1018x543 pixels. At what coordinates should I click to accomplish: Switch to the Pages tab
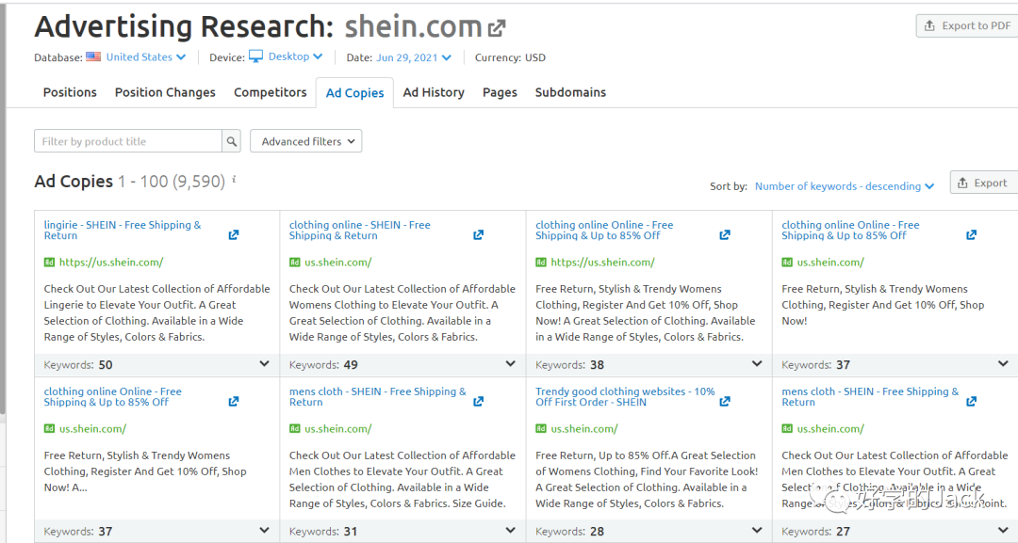pyautogui.click(x=500, y=92)
